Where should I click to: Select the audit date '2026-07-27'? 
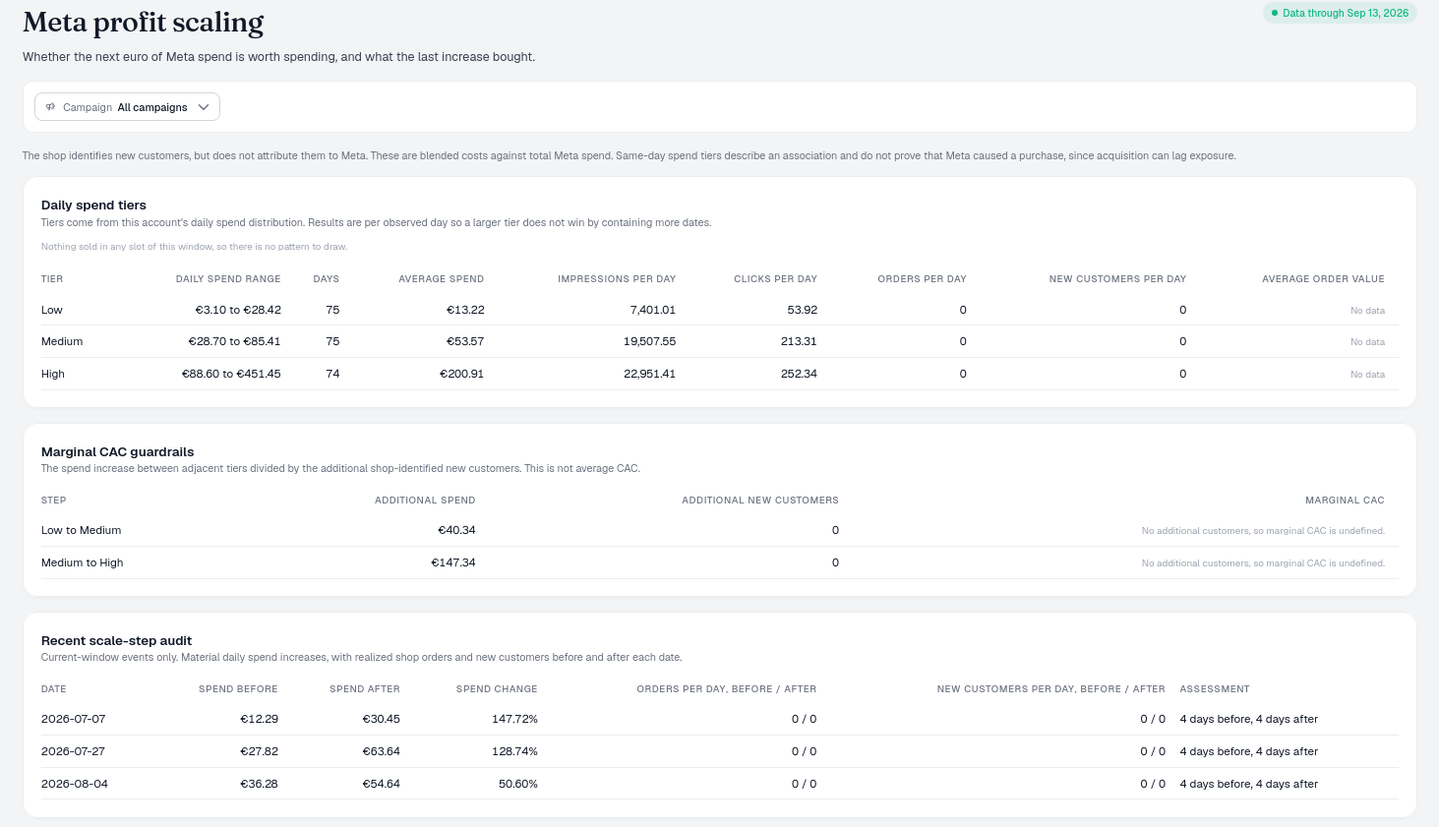click(x=74, y=752)
